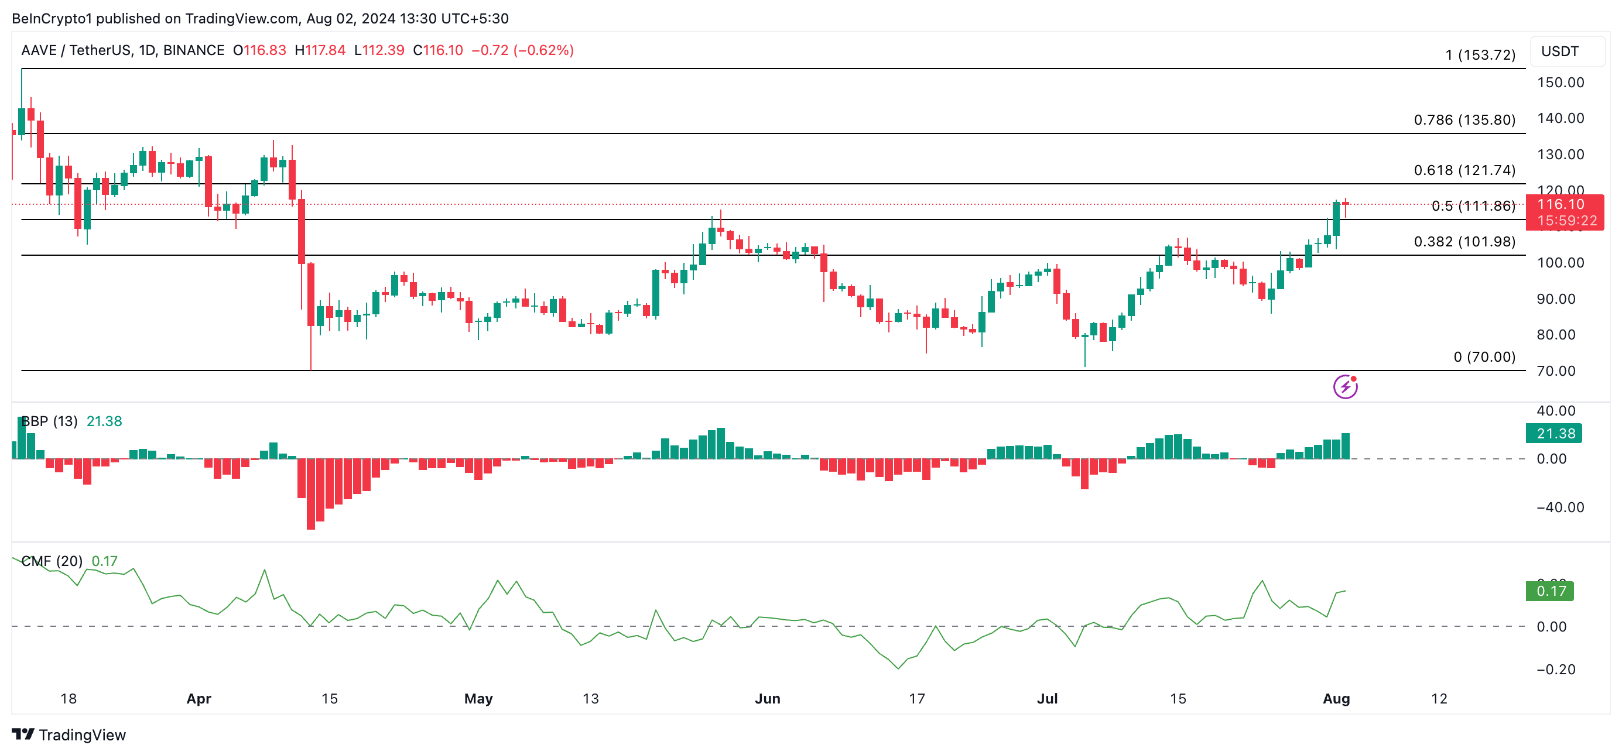The image size is (1622, 755).
Task: Click the 0.618 (121.74) Fibonacci level label
Action: (x=1464, y=170)
